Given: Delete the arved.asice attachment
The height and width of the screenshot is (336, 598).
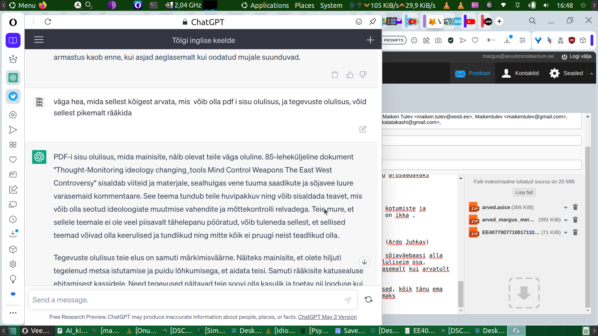Looking at the screenshot, I should pos(576,207).
